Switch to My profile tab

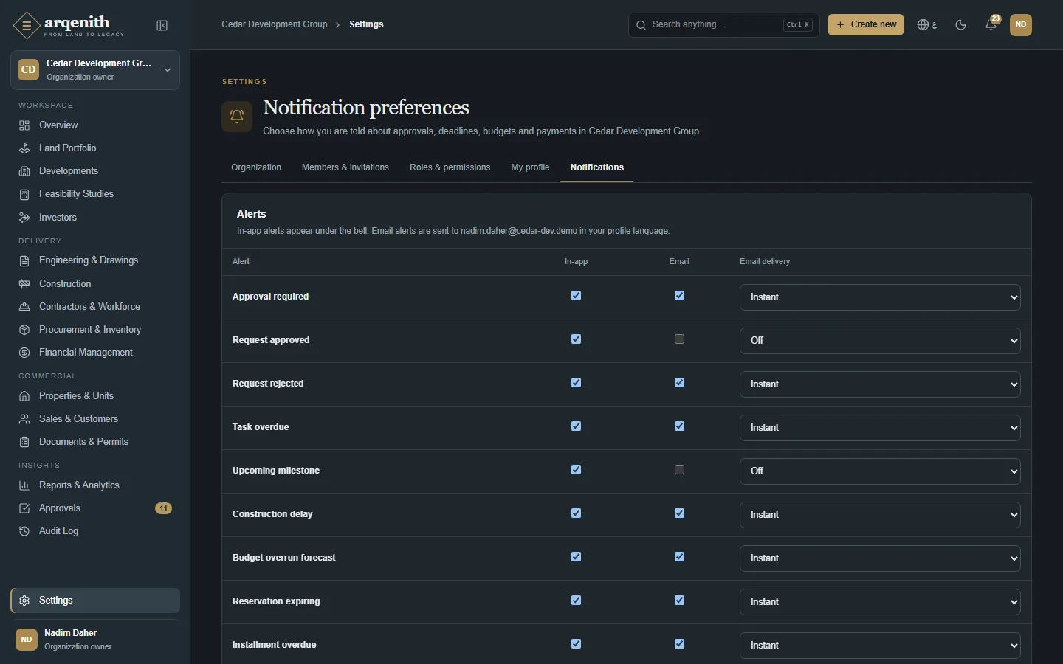coord(530,167)
